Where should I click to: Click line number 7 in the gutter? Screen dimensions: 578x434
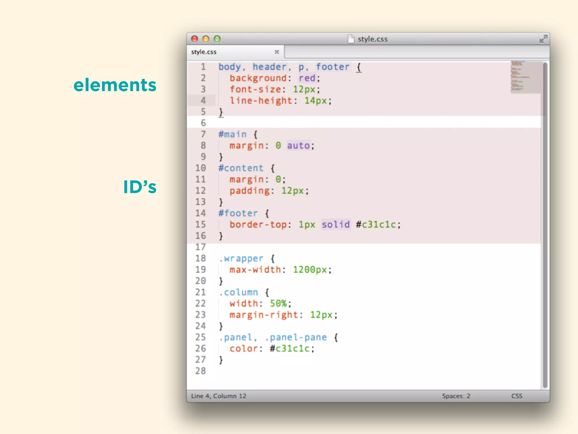click(x=203, y=134)
